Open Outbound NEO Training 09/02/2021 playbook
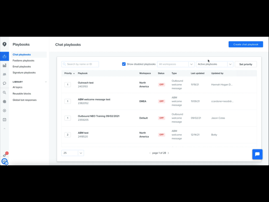The image size is (269, 202). point(98,116)
